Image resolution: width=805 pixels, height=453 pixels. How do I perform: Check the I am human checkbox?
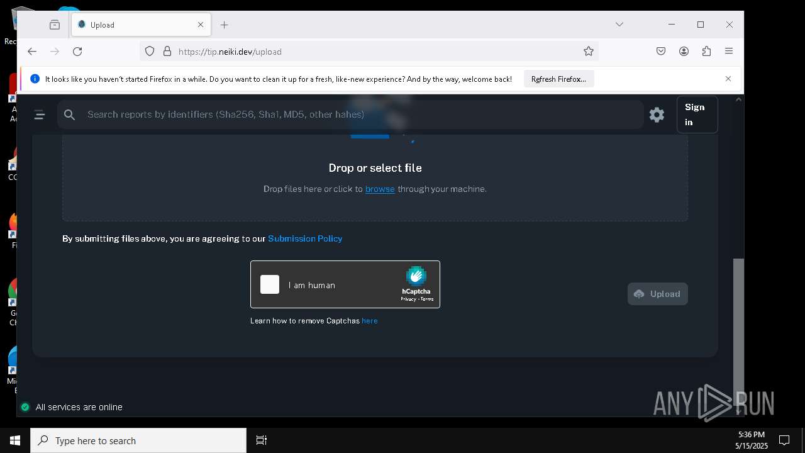point(270,284)
